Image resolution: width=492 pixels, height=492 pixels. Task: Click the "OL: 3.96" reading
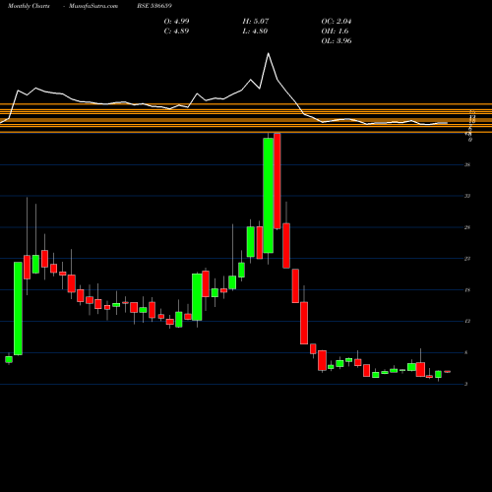[x=337, y=41]
